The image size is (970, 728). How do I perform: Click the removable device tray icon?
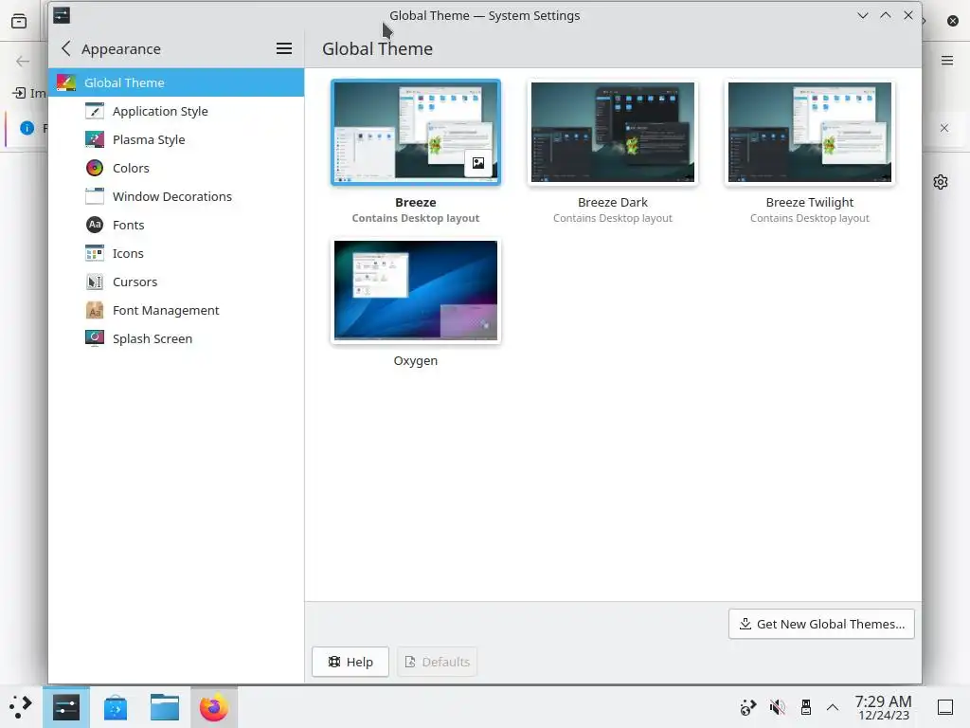[x=805, y=707]
